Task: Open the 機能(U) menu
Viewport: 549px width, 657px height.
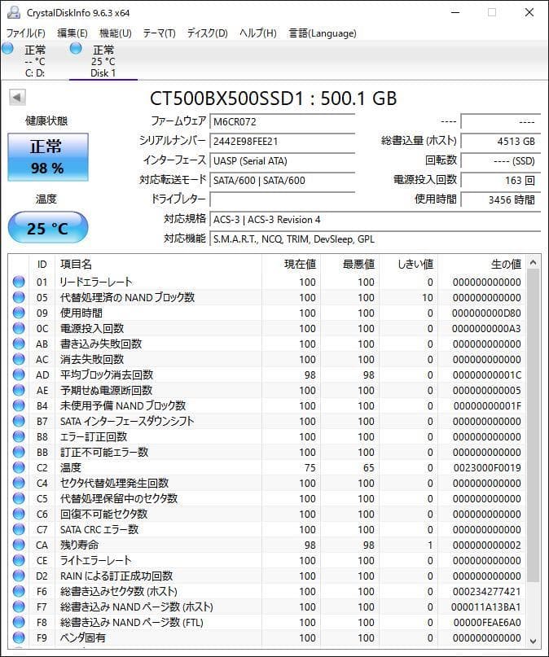Action: tap(115, 33)
